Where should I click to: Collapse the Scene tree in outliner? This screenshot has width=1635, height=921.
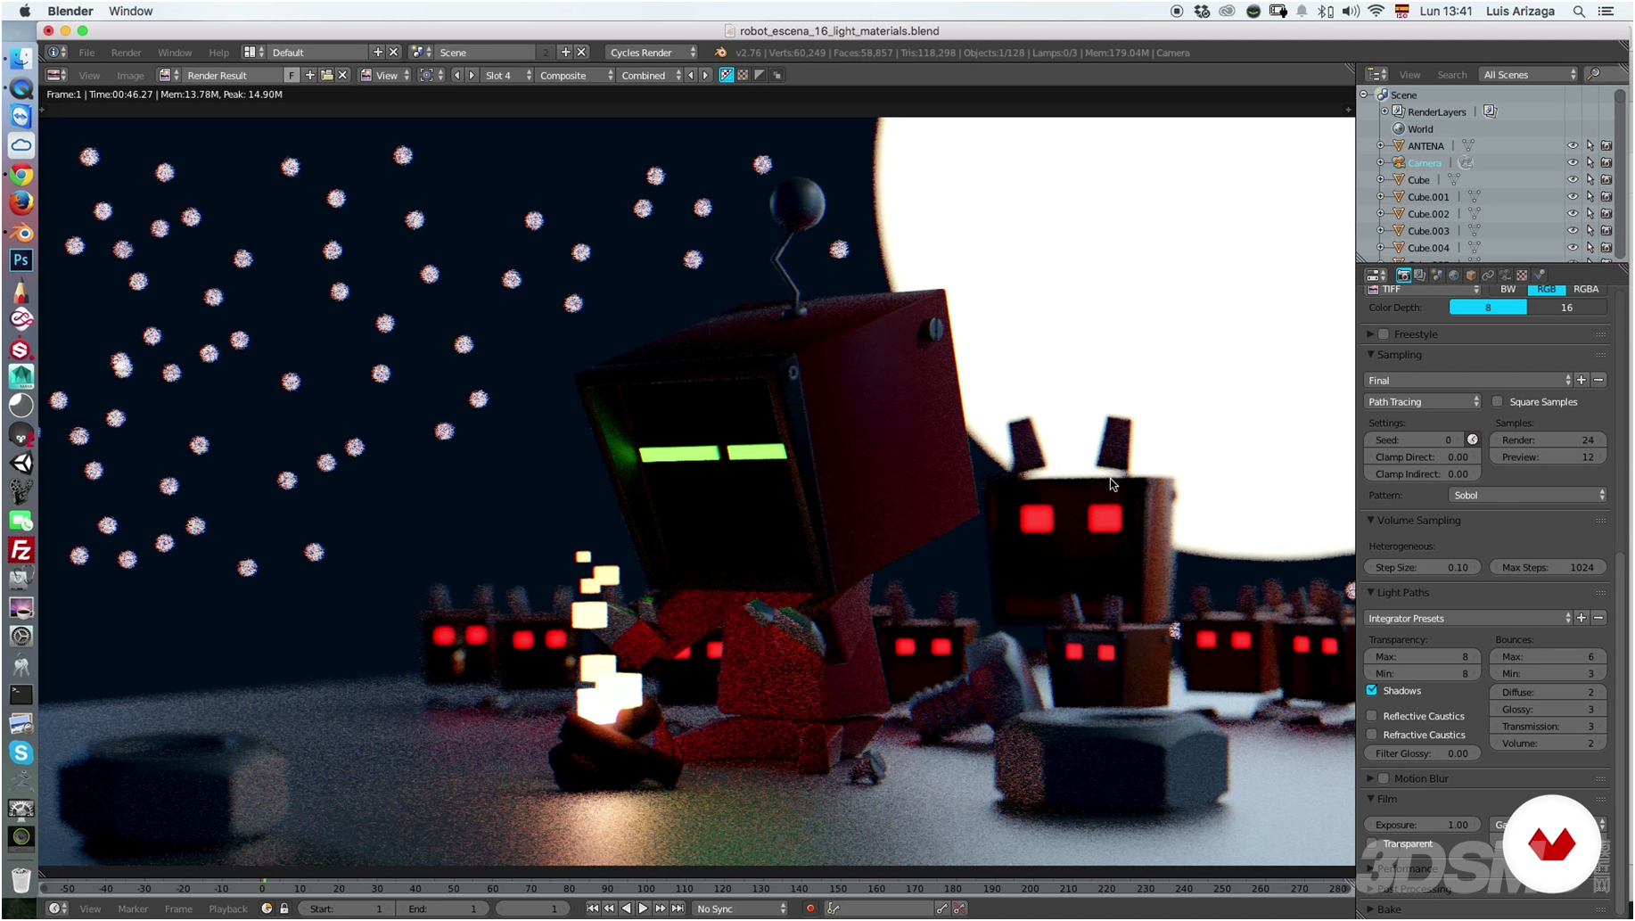pyautogui.click(x=1364, y=95)
